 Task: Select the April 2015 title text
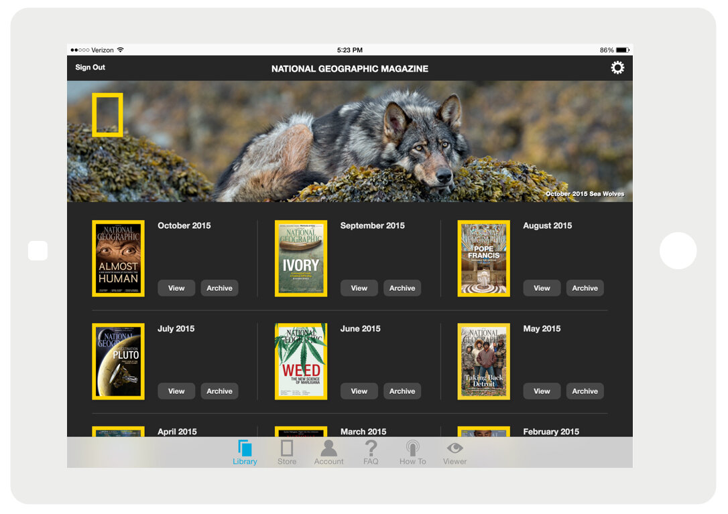tap(177, 432)
